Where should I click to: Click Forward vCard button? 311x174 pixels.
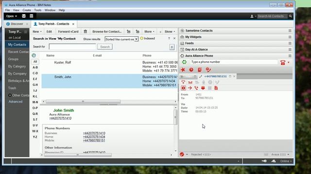tap(68, 31)
